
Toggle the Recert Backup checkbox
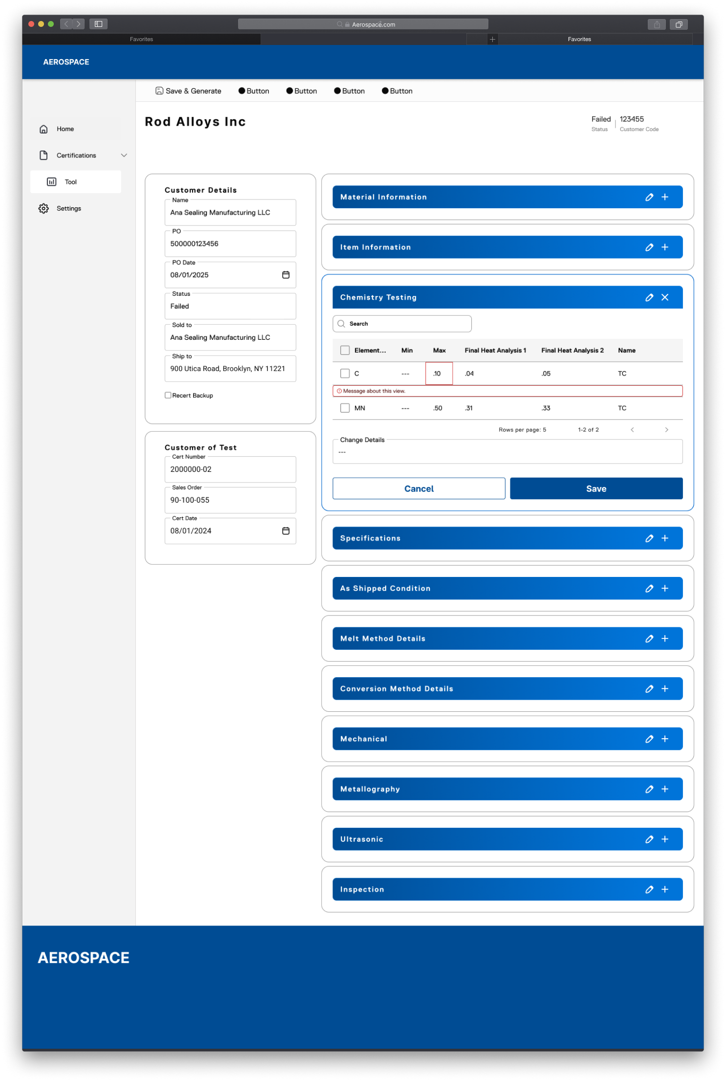(168, 396)
